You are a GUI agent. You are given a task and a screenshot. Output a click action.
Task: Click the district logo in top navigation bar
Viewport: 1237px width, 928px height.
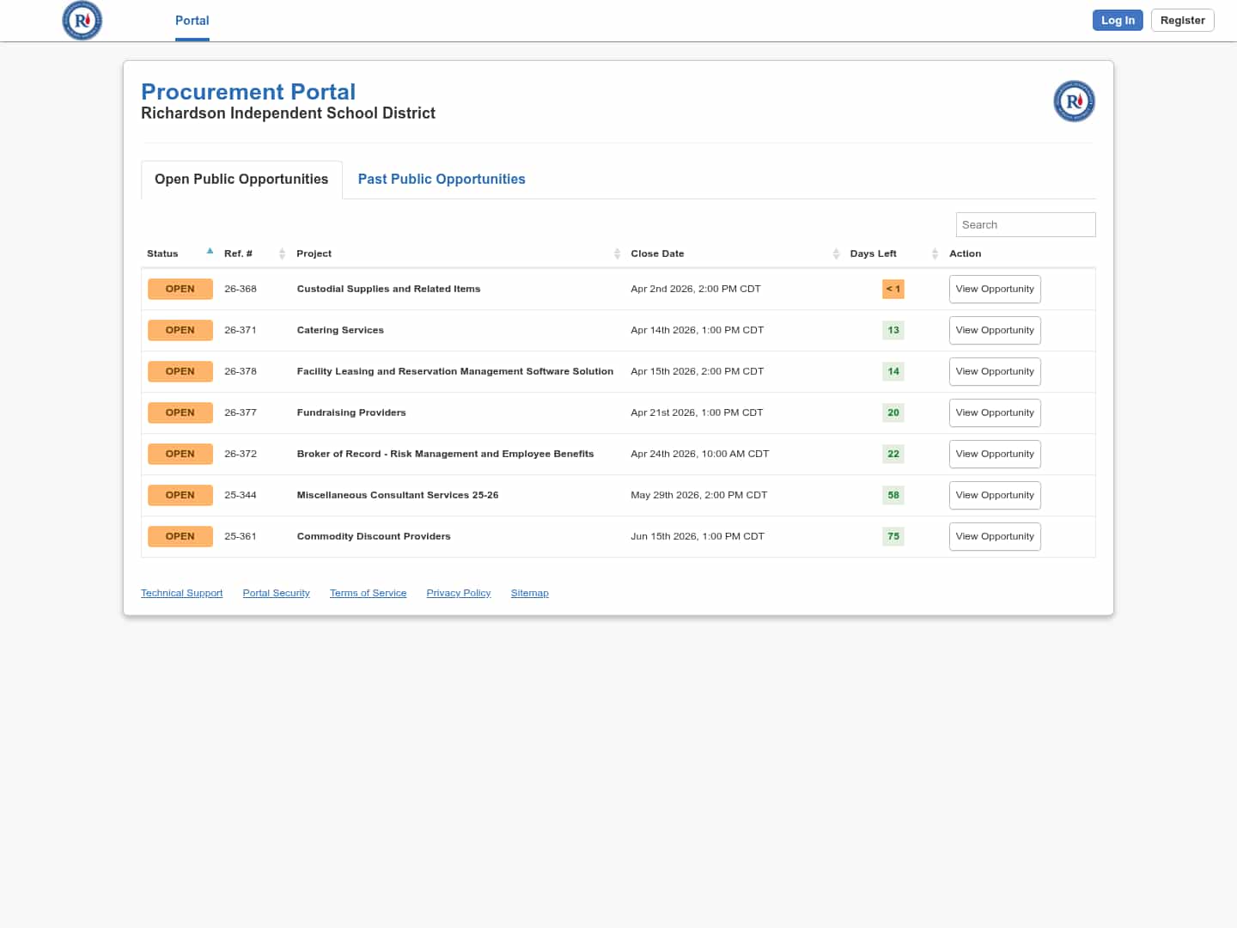(82, 21)
